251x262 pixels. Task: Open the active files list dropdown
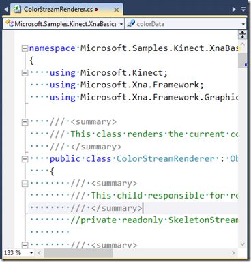pyautogui.click(x=243, y=10)
